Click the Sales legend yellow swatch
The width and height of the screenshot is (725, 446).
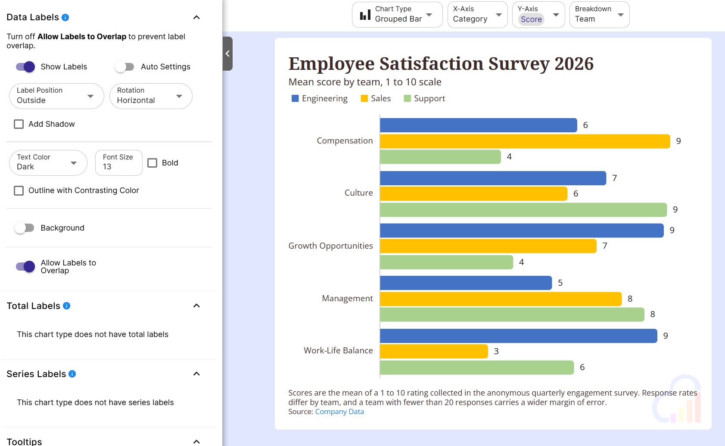364,99
